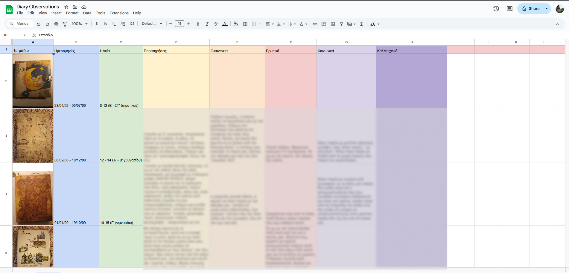Insert a chart icon
This screenshot has height=273, width=569.
click(333, 24)
